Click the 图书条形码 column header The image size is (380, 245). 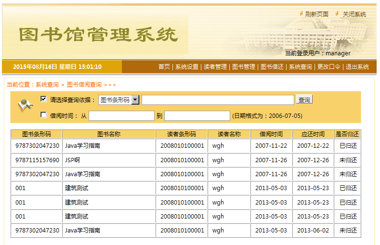[x=36, y=134]
